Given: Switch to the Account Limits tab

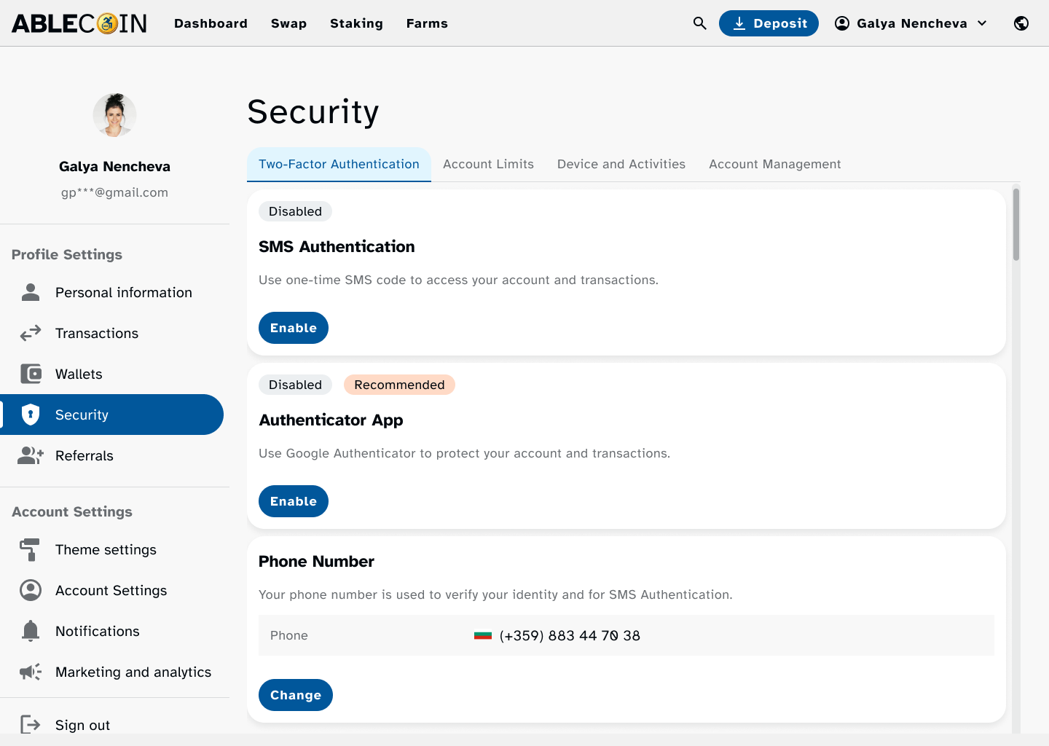Looking at the screenshot, I should [488, 164].
